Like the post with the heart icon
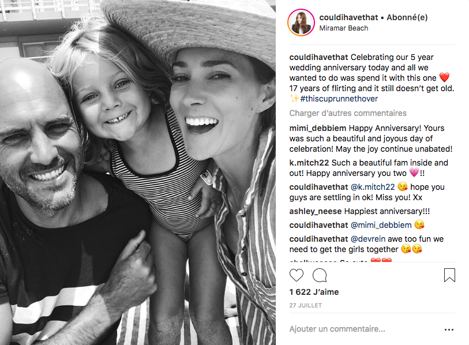 point(297,275)
